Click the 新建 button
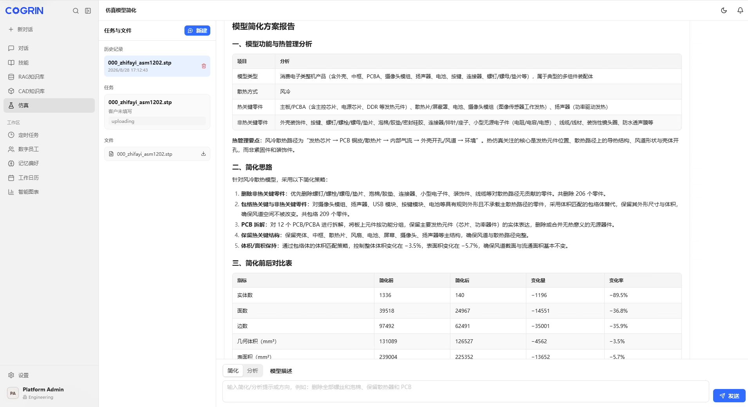The width and height of the screenshot is (748, 407). 197,31
